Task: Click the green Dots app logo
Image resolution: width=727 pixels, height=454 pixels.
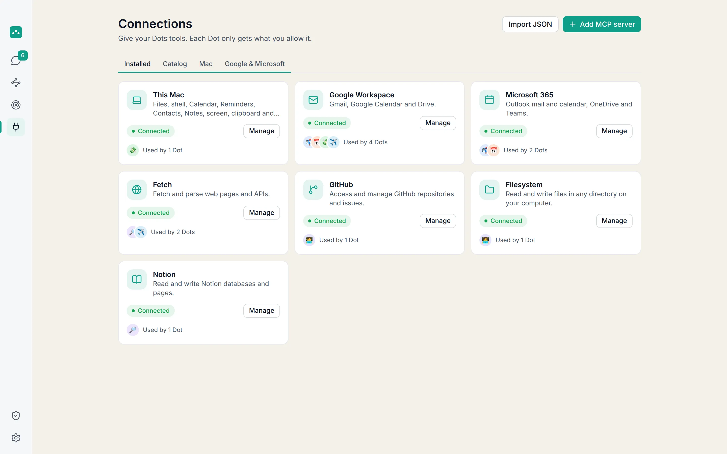Action: tap(16, 32)
